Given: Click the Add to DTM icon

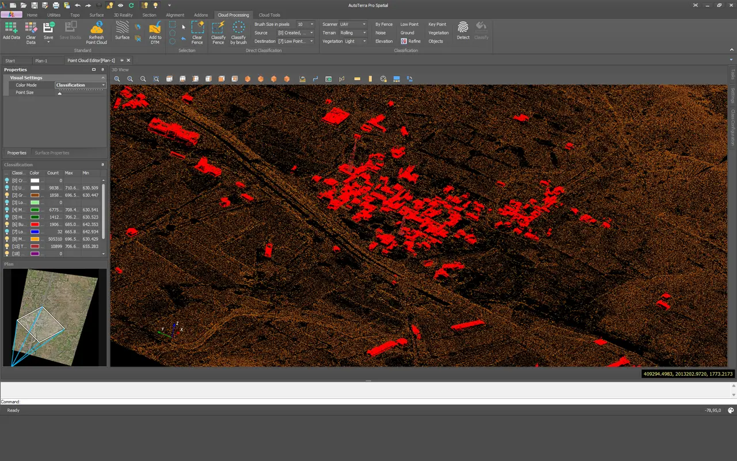Looking at the screenshot, I should click(155, 32).
